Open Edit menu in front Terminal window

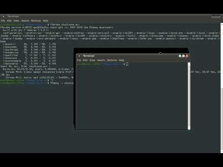coord(85,60)
